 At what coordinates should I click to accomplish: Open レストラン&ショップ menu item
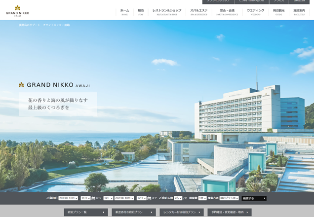tap(167, 12)
